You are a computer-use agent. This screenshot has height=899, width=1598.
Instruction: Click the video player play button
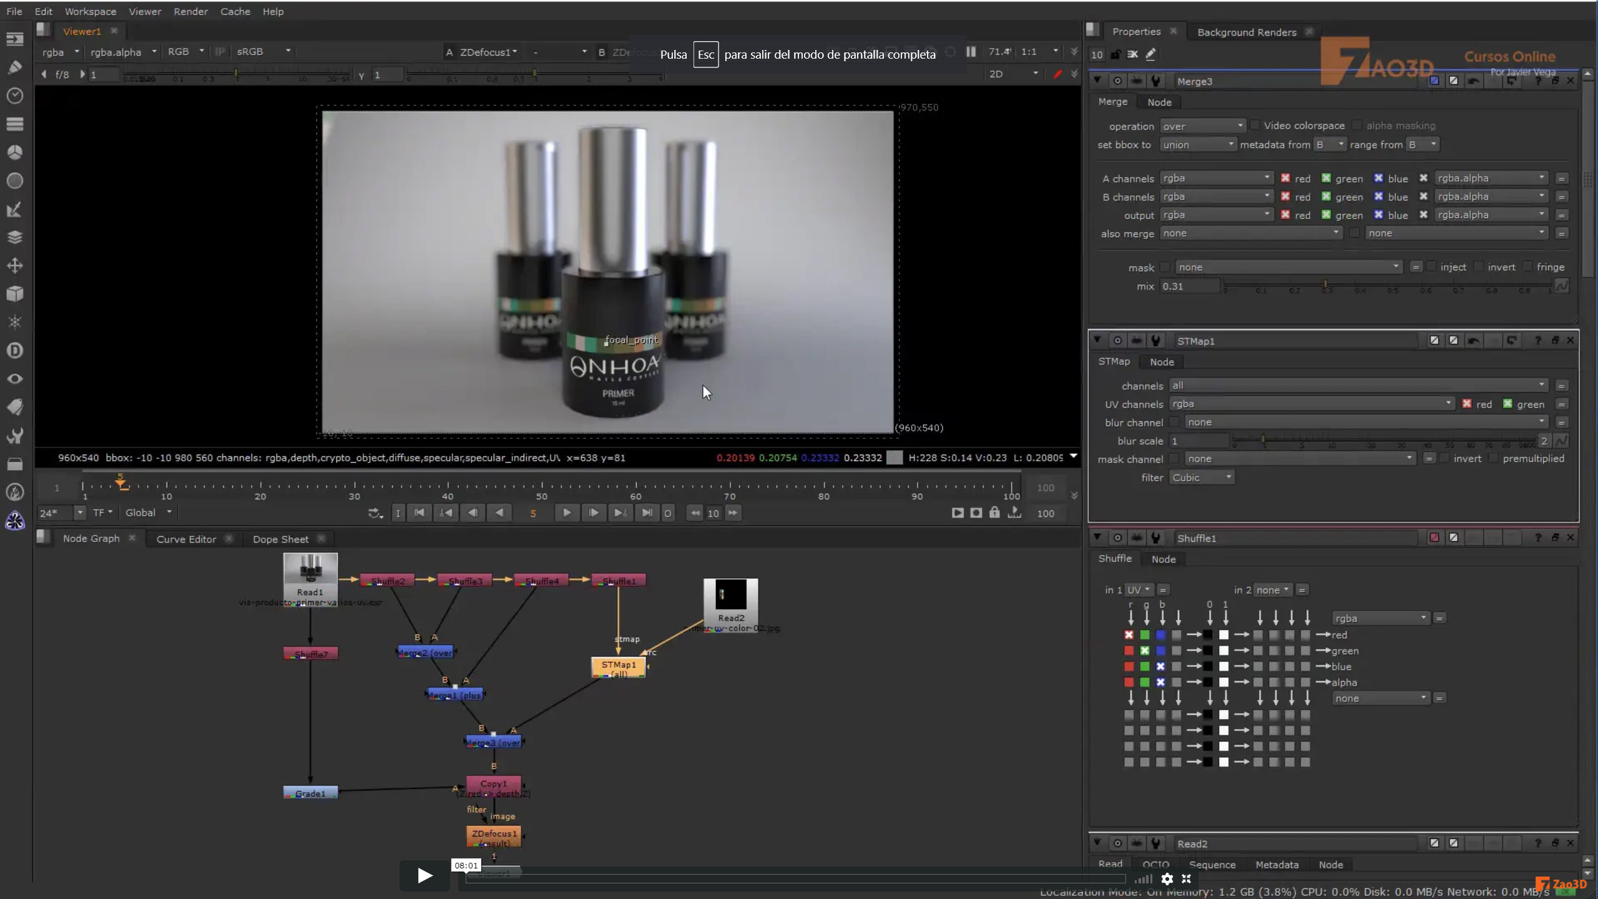pos(425,875)
